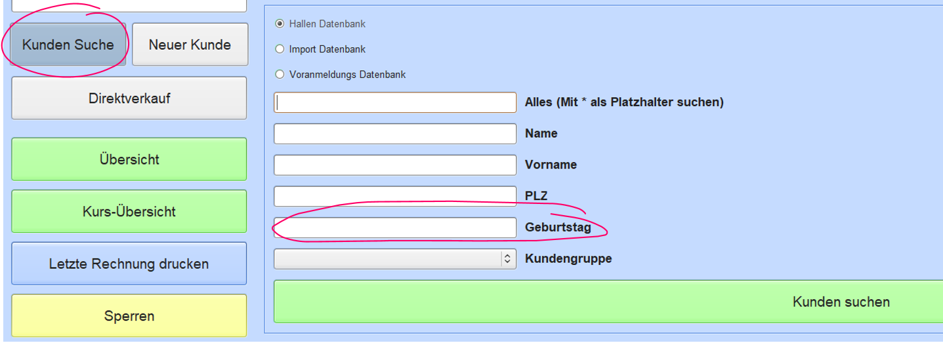
Task: Click into the Name input field
Action: pyautogui.click(x=395, y=133)
